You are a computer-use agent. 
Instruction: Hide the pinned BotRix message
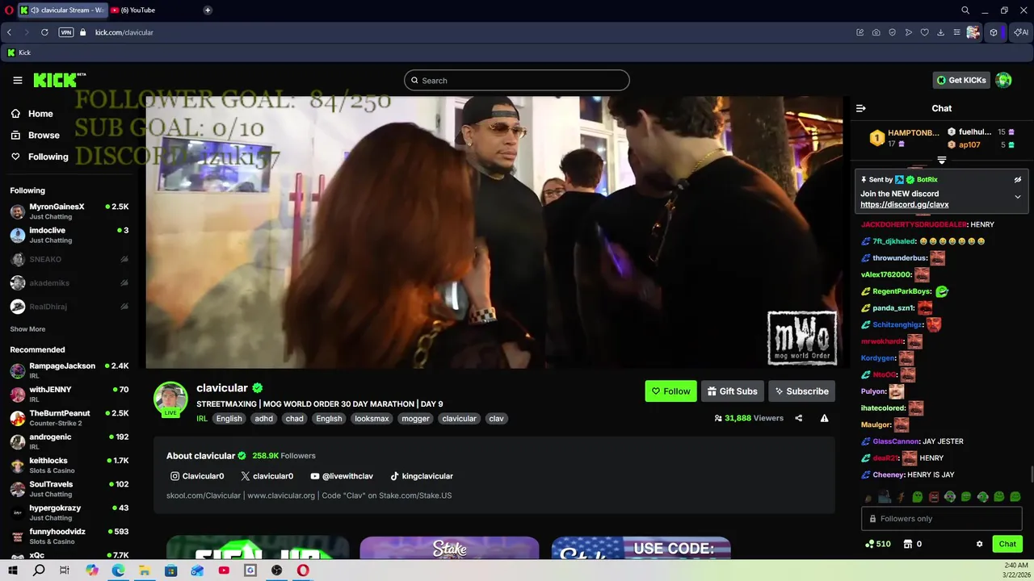click(1018, 179)
